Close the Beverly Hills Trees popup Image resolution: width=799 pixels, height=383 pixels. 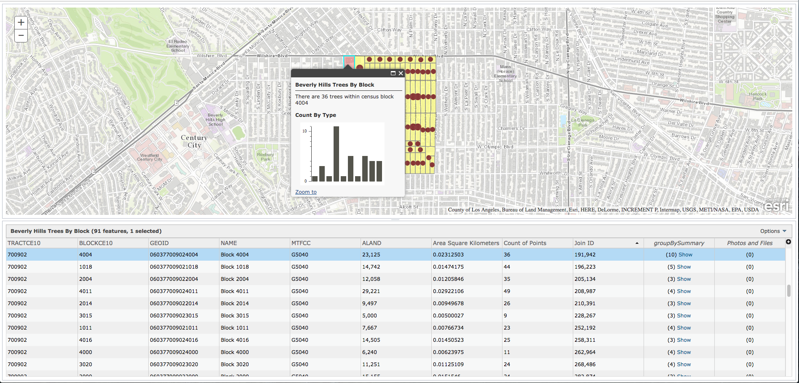pos(401,73)
